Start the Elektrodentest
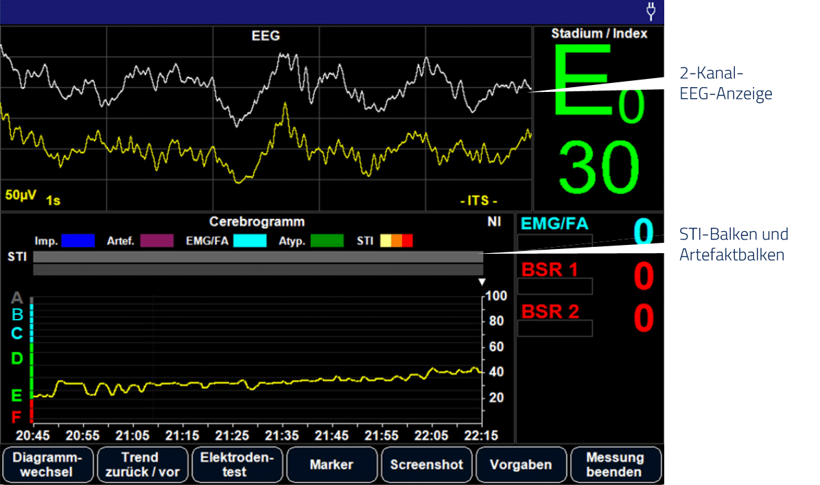The image size is (820, 485). 237,464
